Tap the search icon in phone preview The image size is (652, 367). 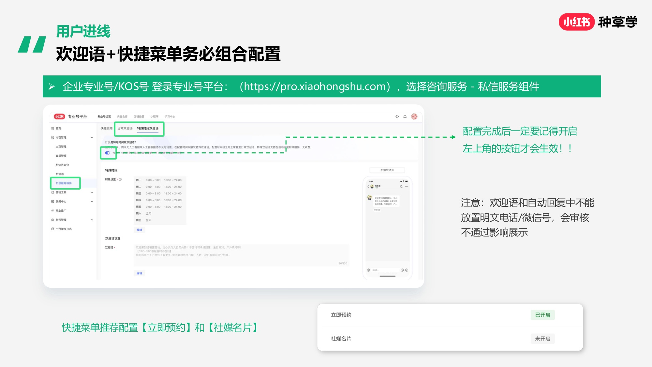(401, 187)
